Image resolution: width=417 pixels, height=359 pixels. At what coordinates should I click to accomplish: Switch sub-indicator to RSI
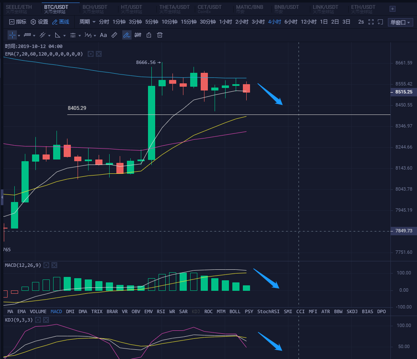(161, 311)
